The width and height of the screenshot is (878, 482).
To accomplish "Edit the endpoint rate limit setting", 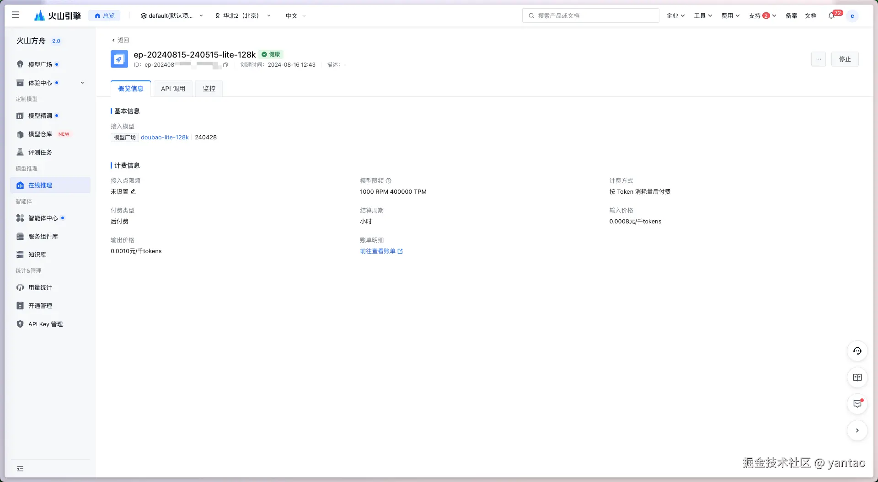I will (x=133, y=192).
